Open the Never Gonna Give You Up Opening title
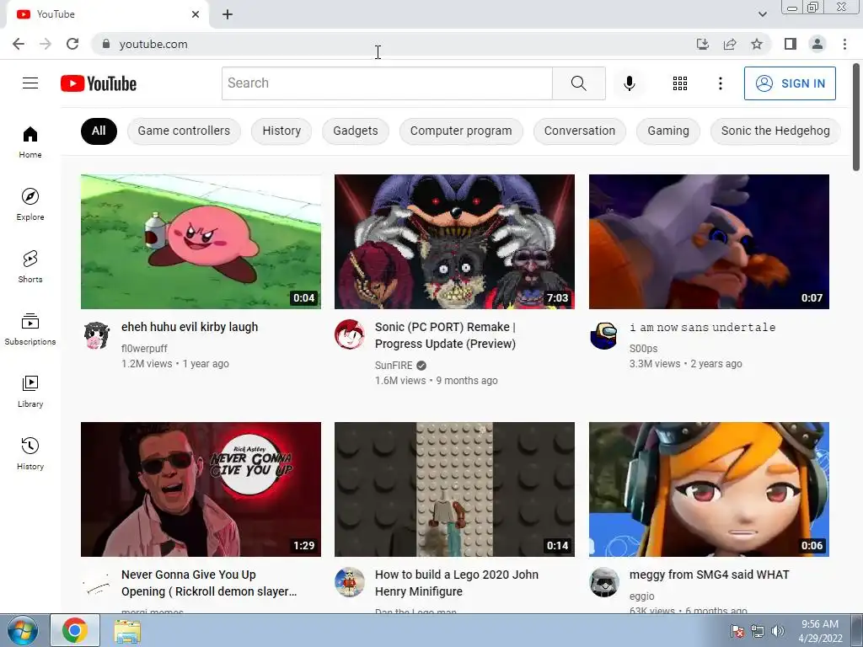Image resolution: width=863 pixels, height=647 pixels. 209,583
